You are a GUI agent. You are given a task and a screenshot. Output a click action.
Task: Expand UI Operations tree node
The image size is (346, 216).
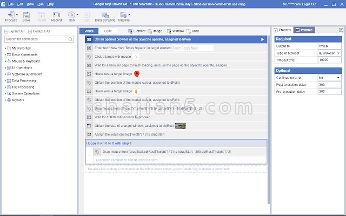(x=5, y=67)
